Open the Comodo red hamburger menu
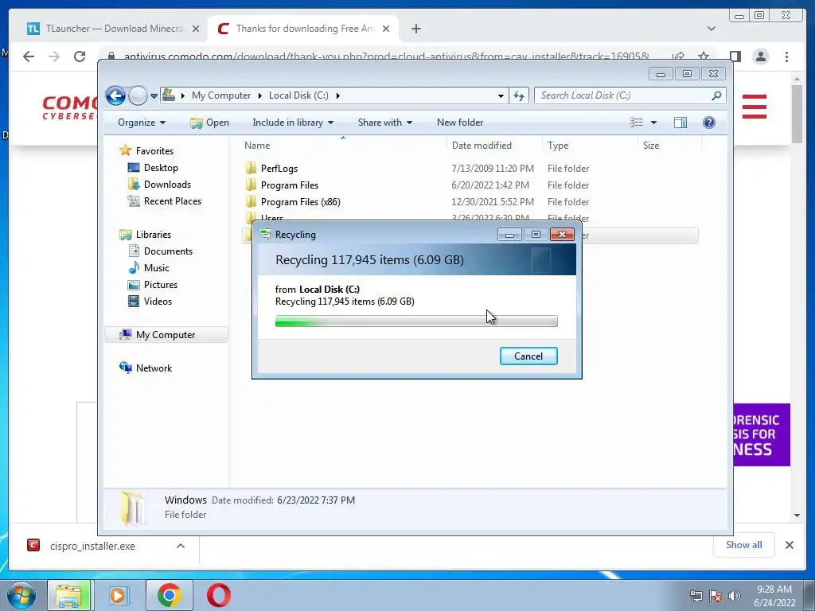Image resolution: width=815 pixels, height=611 pixels. point(755,107)
